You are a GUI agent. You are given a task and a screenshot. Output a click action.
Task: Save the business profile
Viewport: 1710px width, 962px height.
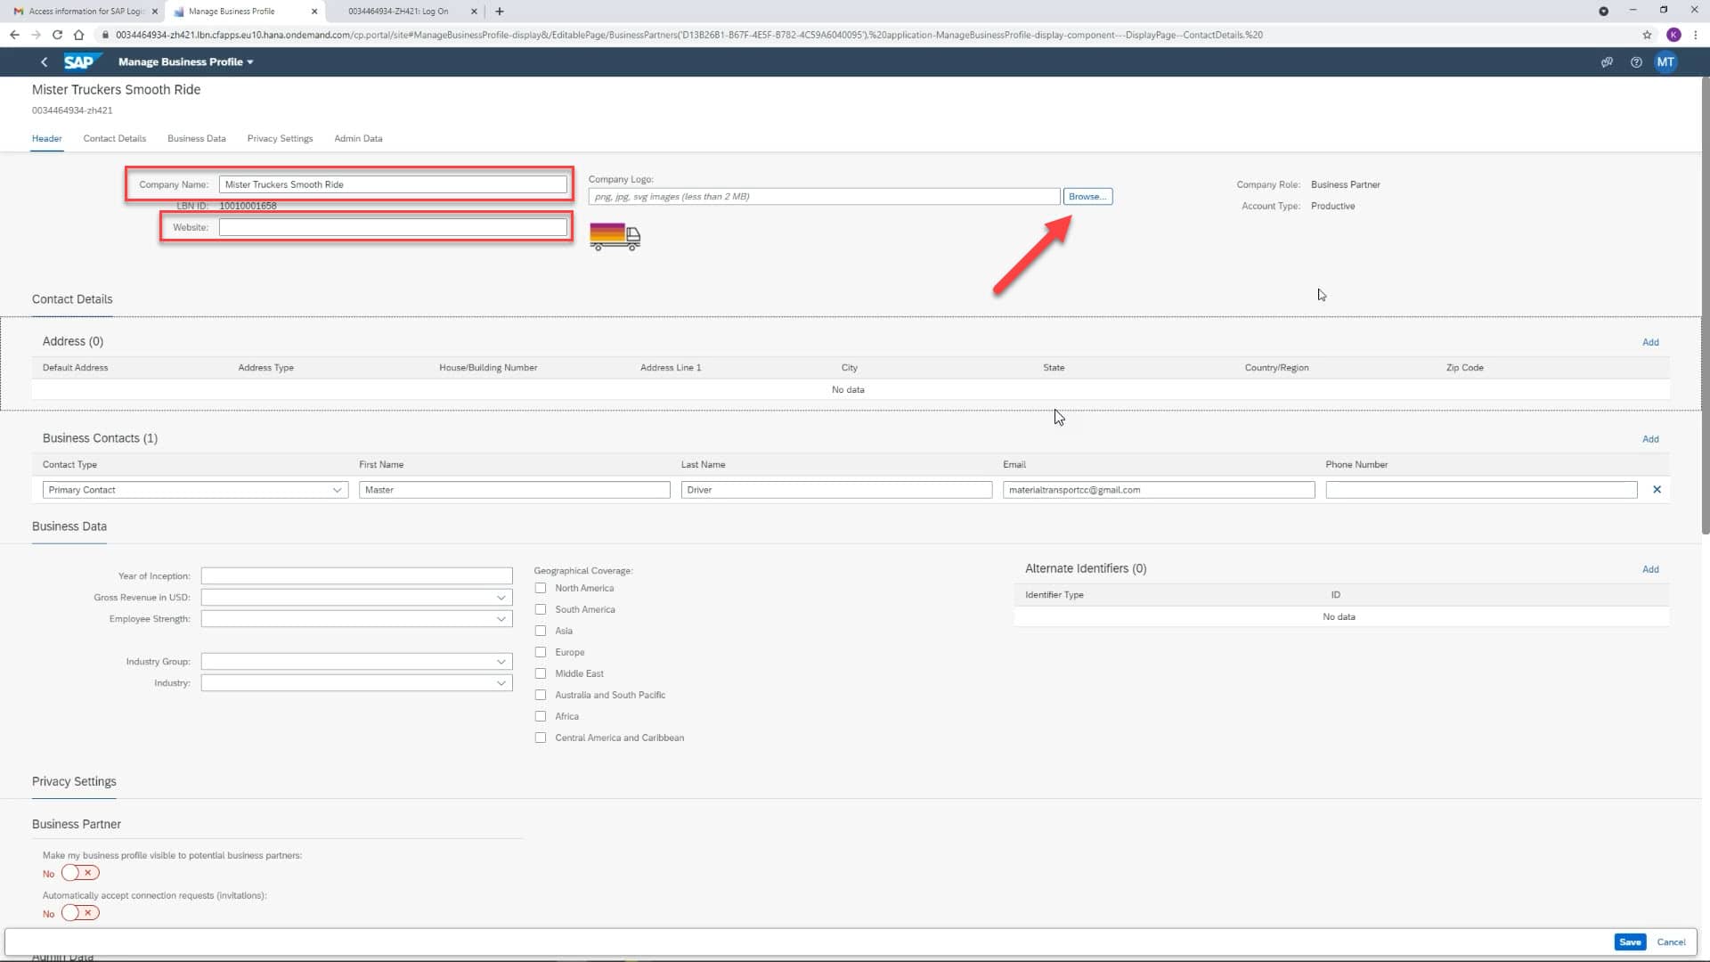coord(1630,942)
